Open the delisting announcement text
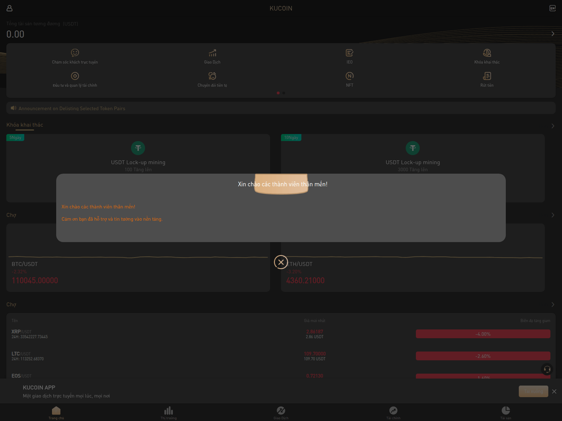Screen dimensions: 562x421 72,108
